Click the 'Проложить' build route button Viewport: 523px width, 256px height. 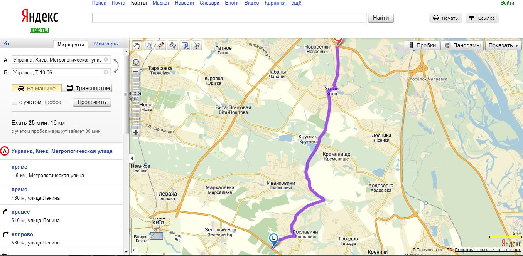[92, 102]
